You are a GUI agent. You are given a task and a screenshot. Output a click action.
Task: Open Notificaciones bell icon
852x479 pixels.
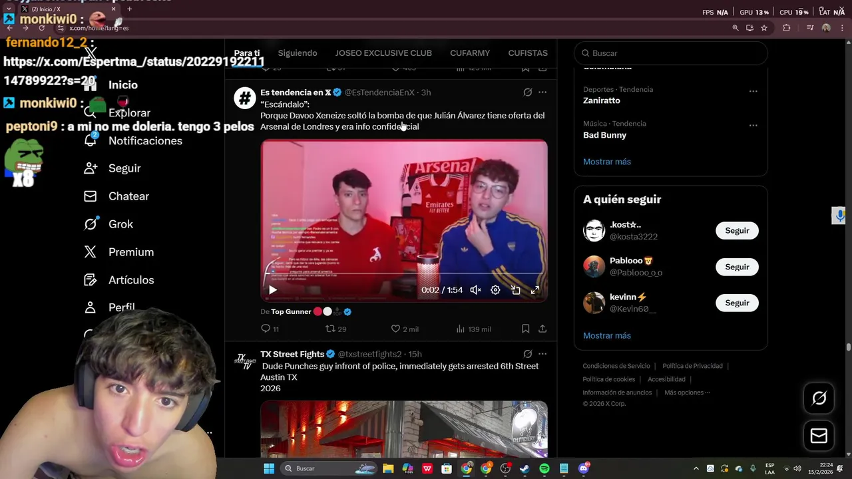click(x=91, y=140)
